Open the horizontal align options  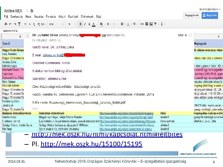pyautogui.click(x=122, y=24)
